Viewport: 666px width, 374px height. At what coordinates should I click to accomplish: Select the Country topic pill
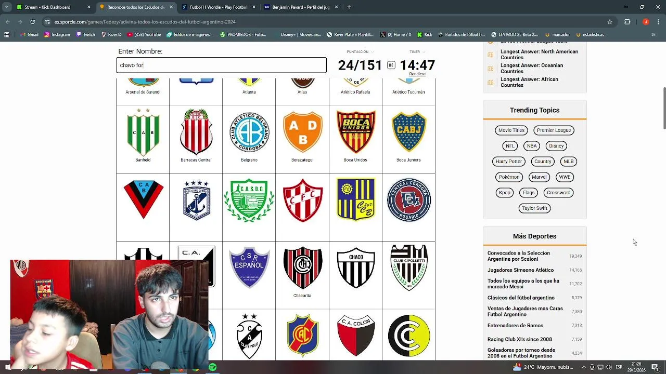543,162
